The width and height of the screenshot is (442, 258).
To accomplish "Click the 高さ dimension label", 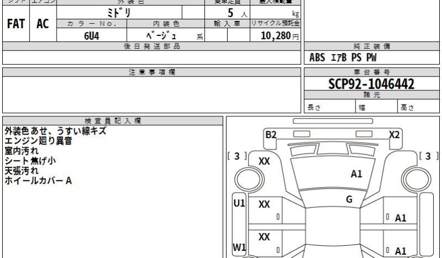I will [x=407, y=107].
